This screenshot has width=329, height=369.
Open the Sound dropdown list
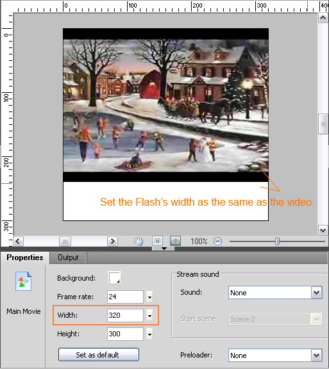coord(275,293)
